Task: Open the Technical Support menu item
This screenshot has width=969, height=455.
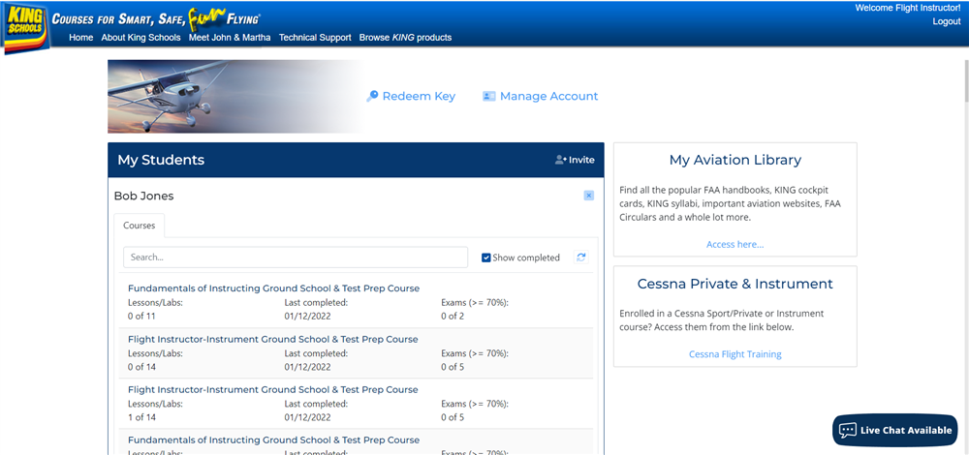Action: [x=315, y=38]
